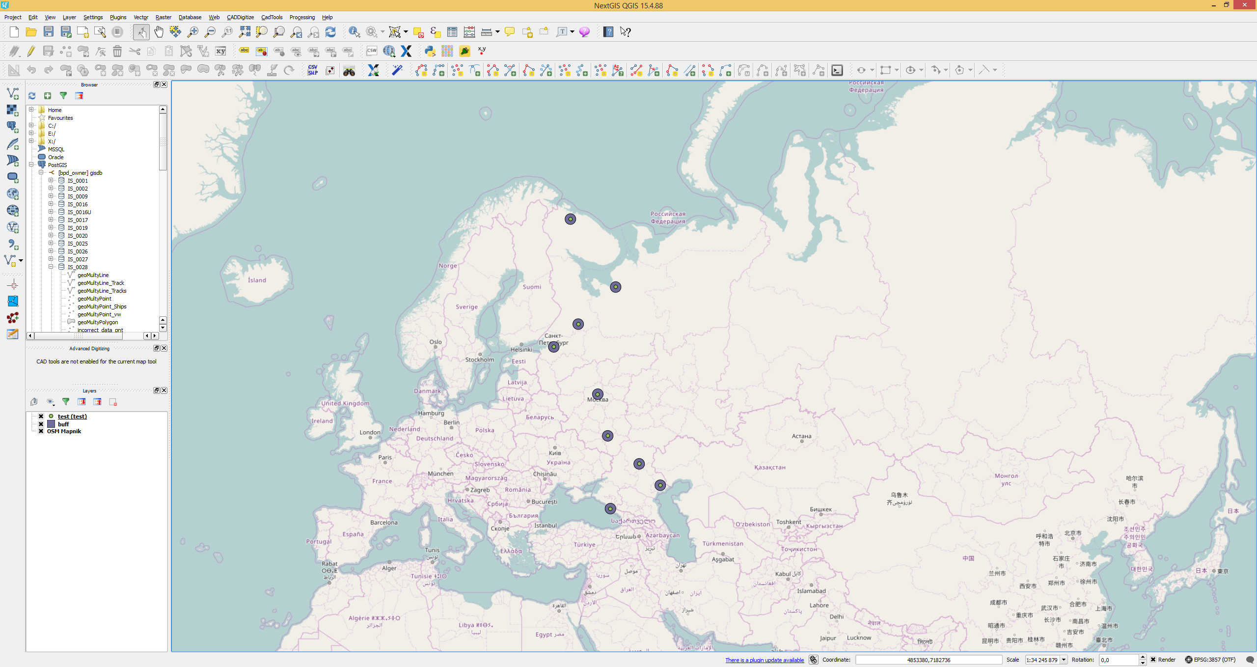Float the Layers panel with undock button
This screenshot has height=667, width=1257.
157,390
